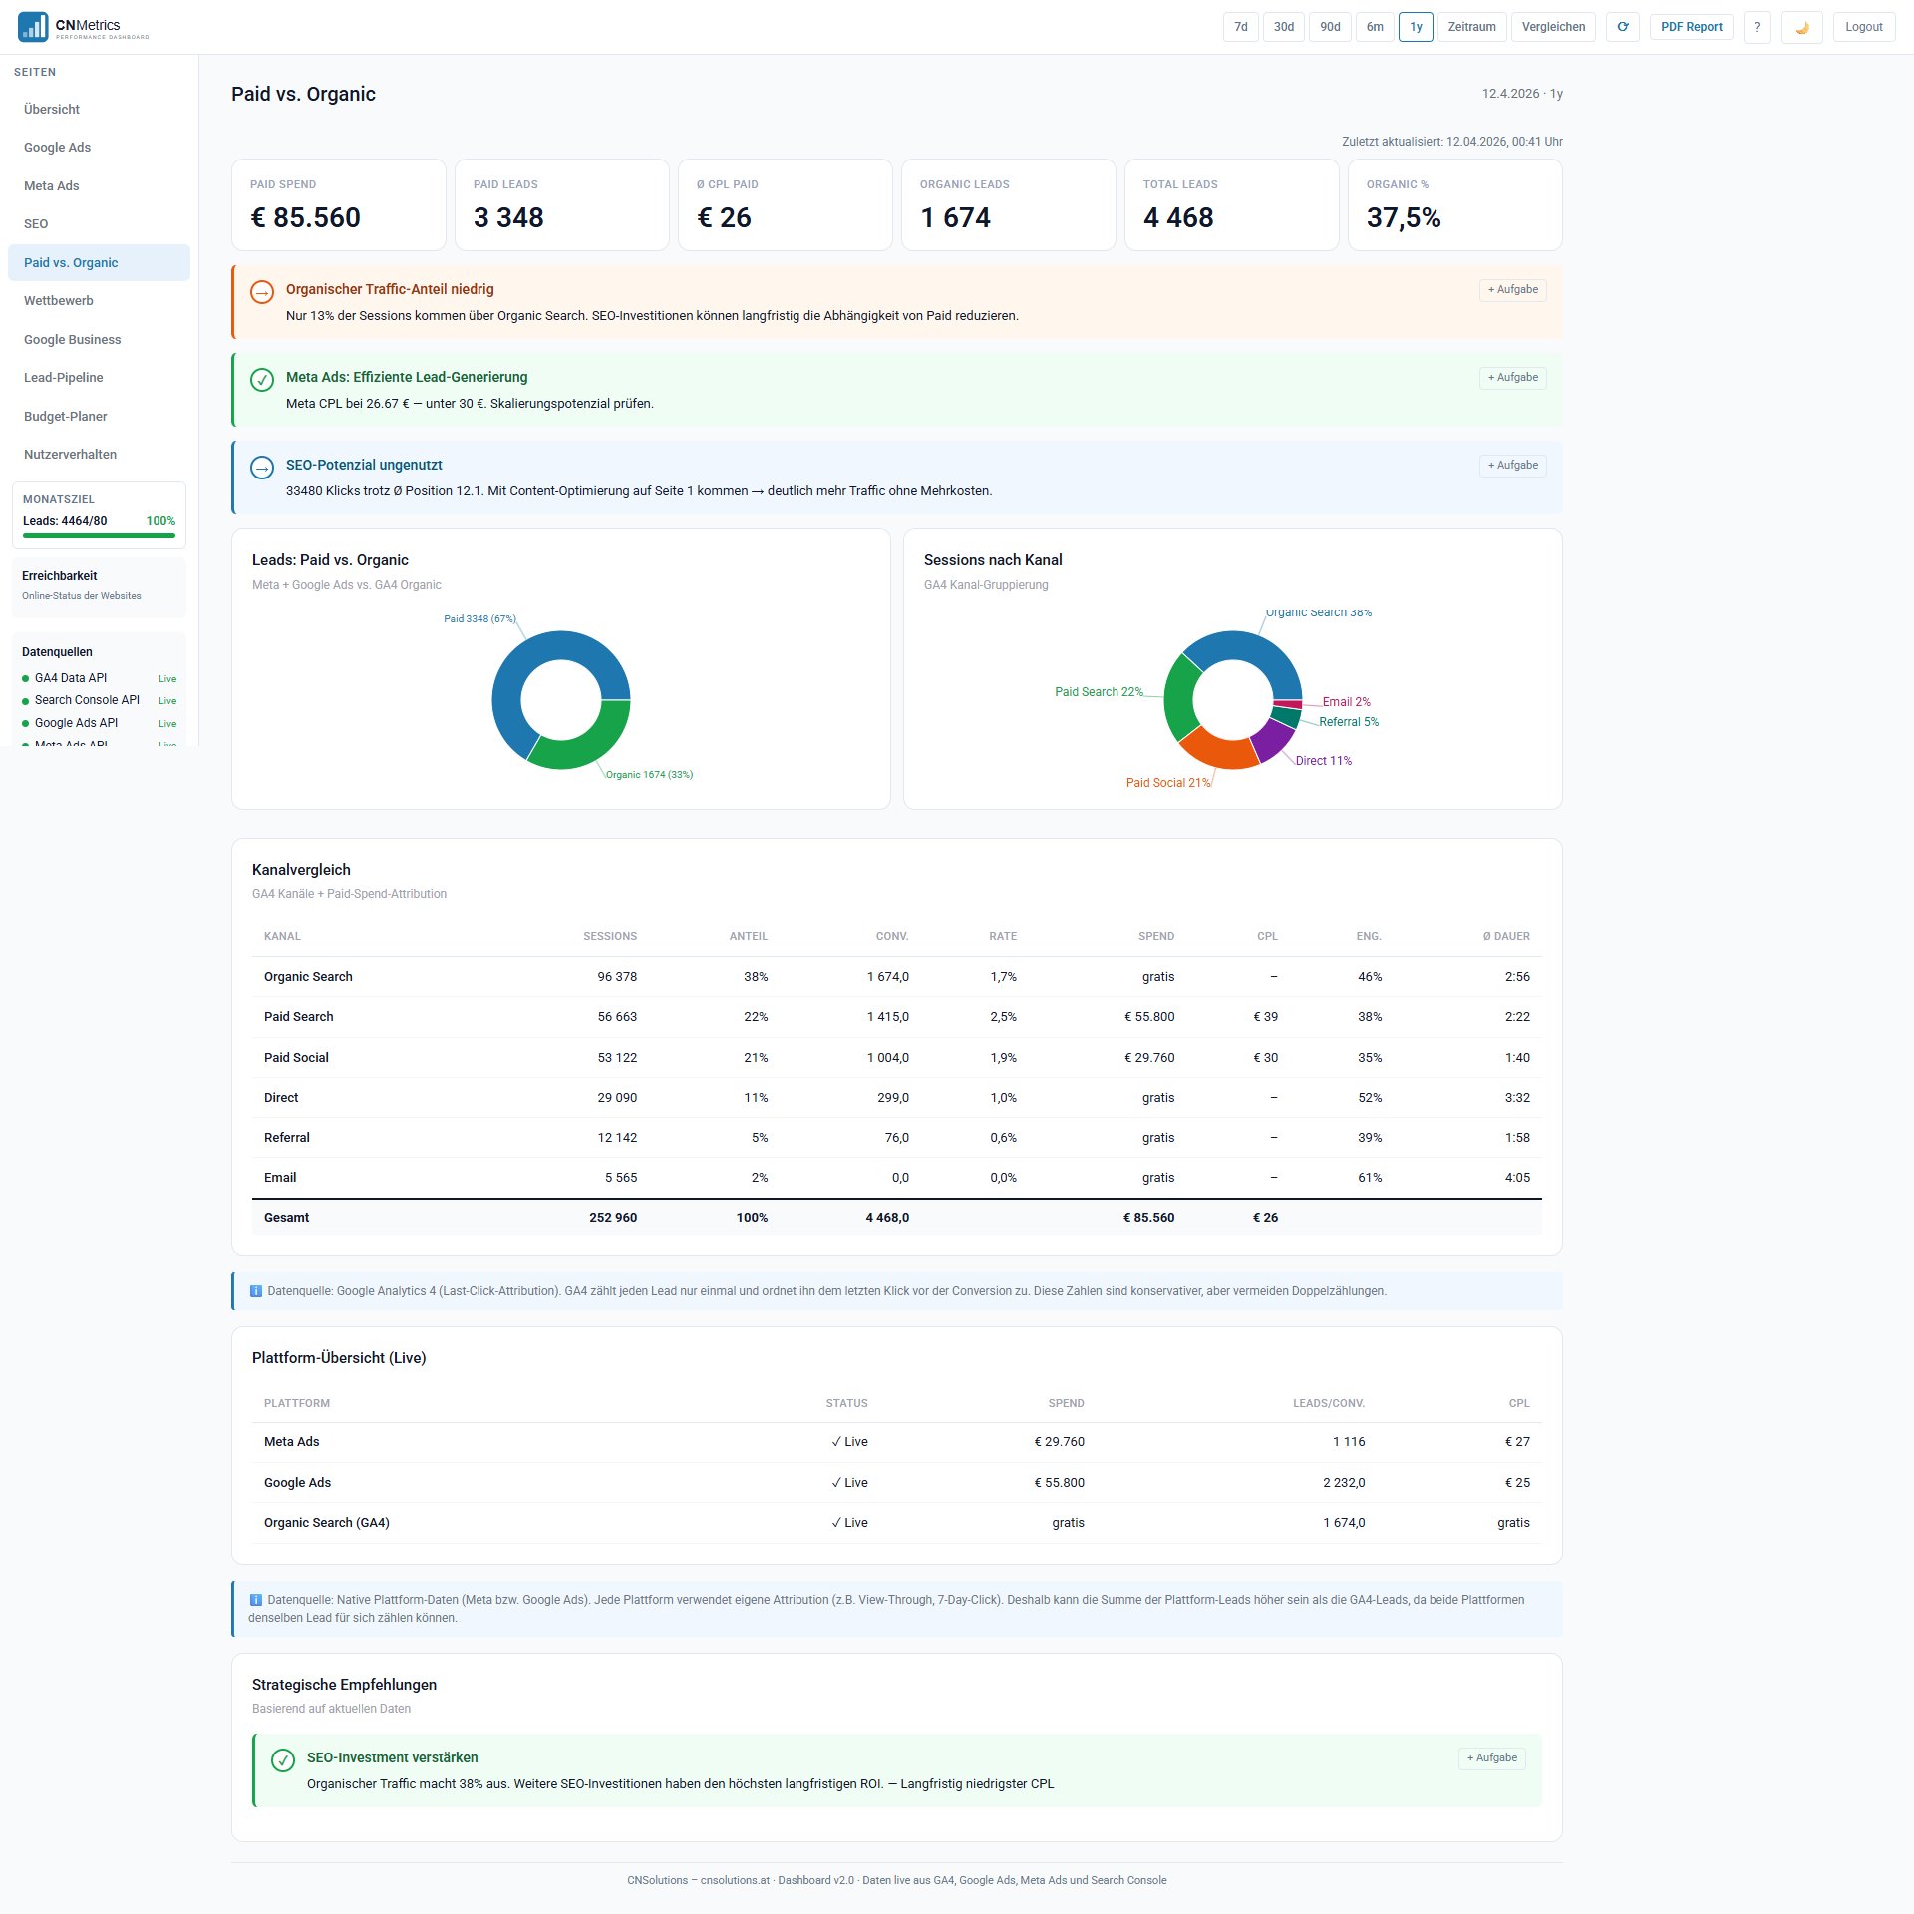Click the PDF Report button
Screen dimensions: 1914x1914
pos(1691,27)
